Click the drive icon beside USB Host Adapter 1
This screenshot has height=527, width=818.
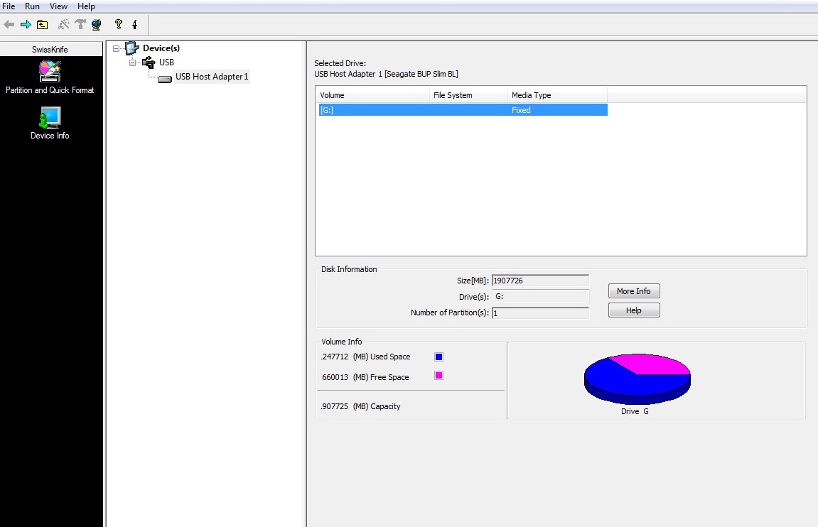(165, 79)
